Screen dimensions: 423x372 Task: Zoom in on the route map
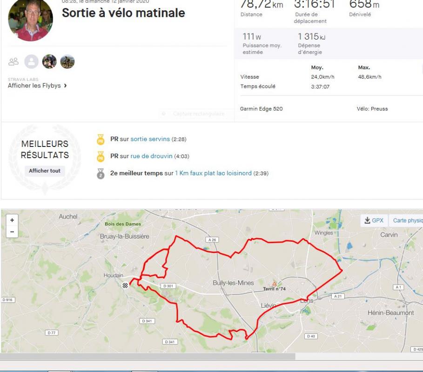click(12, 220)
